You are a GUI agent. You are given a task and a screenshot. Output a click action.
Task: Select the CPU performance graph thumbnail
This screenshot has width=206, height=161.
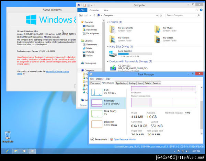(x=97, y=92)
